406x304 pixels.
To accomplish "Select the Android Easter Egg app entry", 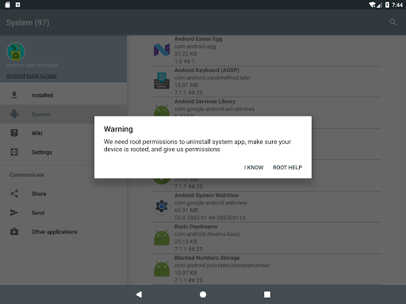I will click(266, 50).
